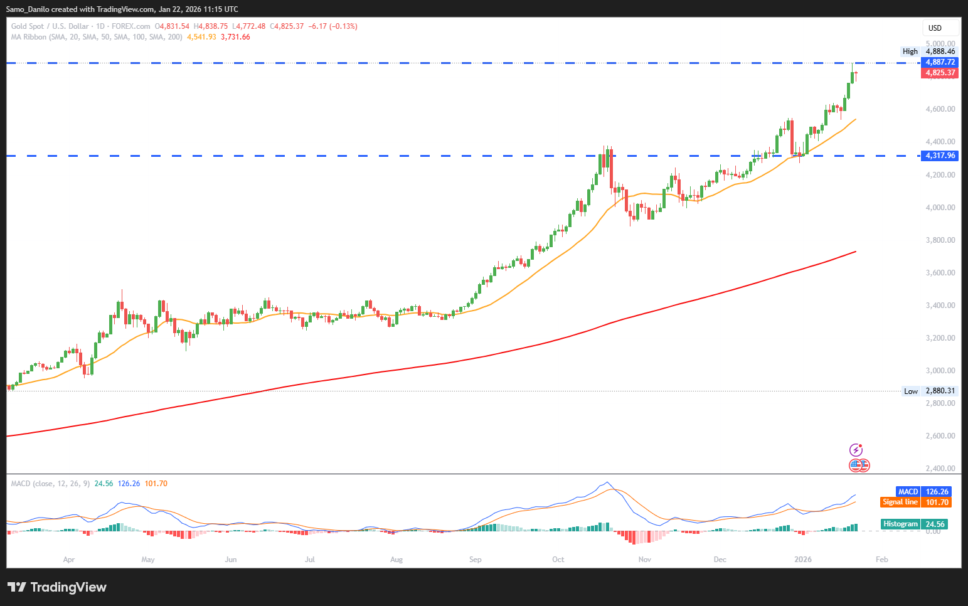
Task: Click the left US flag economic event icon
Action: coord(855,465)
